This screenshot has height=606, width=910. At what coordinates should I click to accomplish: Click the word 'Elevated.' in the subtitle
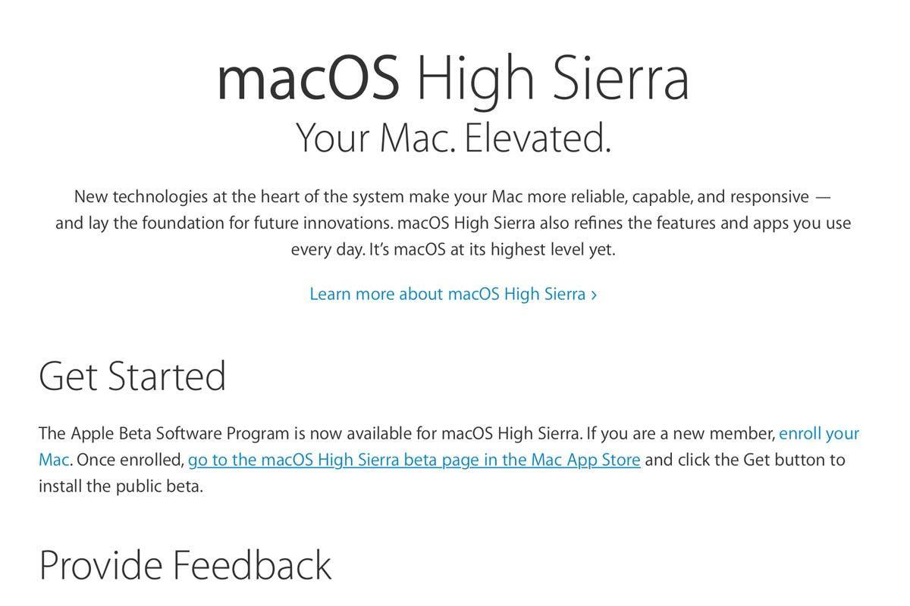click(x=538, y=138)
